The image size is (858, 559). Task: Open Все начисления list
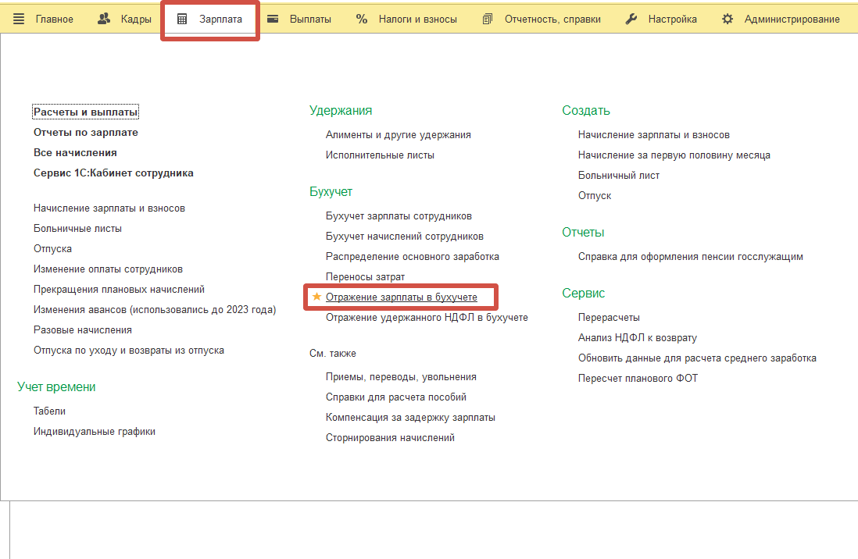pos(75,152)
